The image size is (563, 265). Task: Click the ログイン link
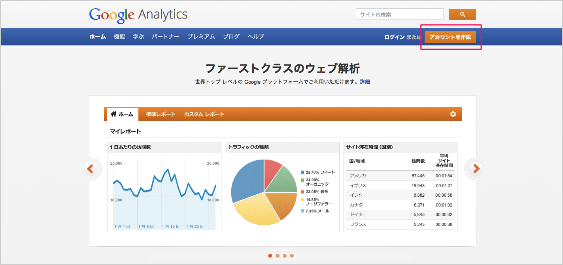click(x=395, y=37)
